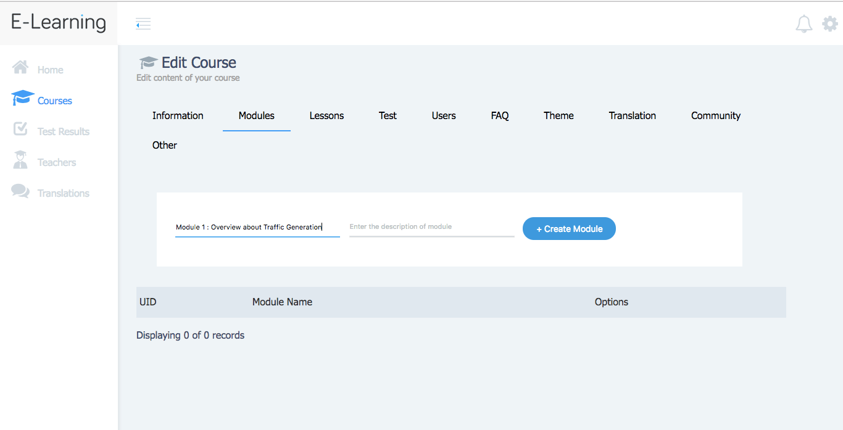Open settings gear icon
This screenshot has height=430, width=843.
pyautogui.click(x=830, y=24)
